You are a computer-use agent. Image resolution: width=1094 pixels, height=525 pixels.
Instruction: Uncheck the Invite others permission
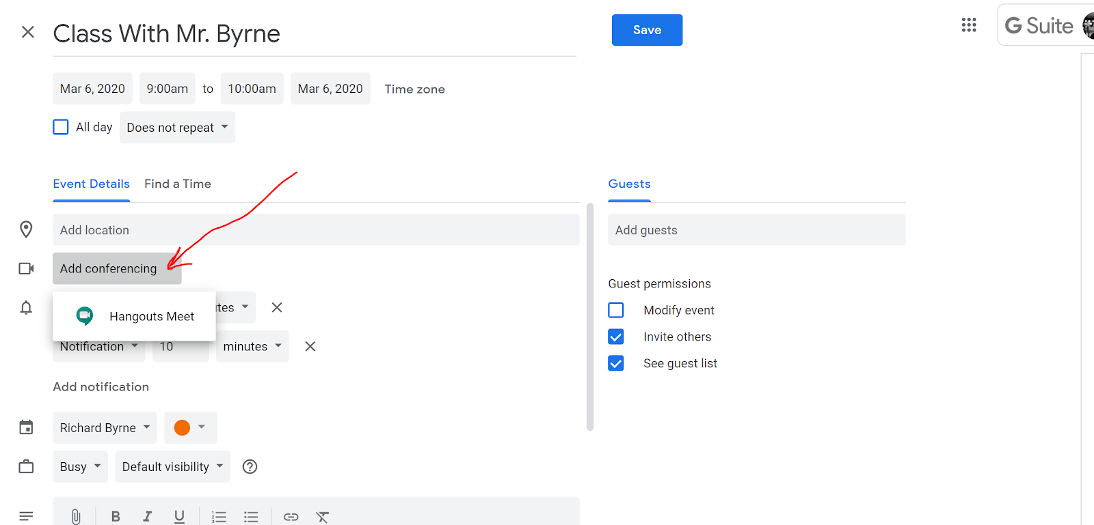pos(616,337)
